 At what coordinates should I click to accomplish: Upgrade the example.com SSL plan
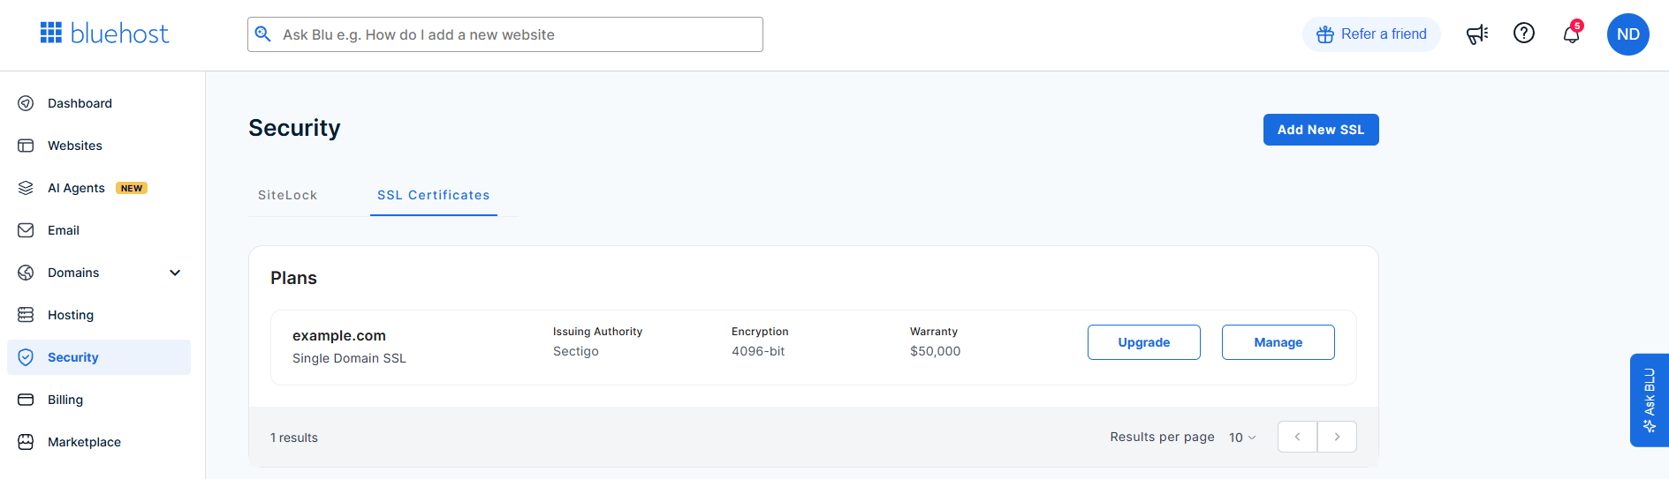pos(1144,342)
